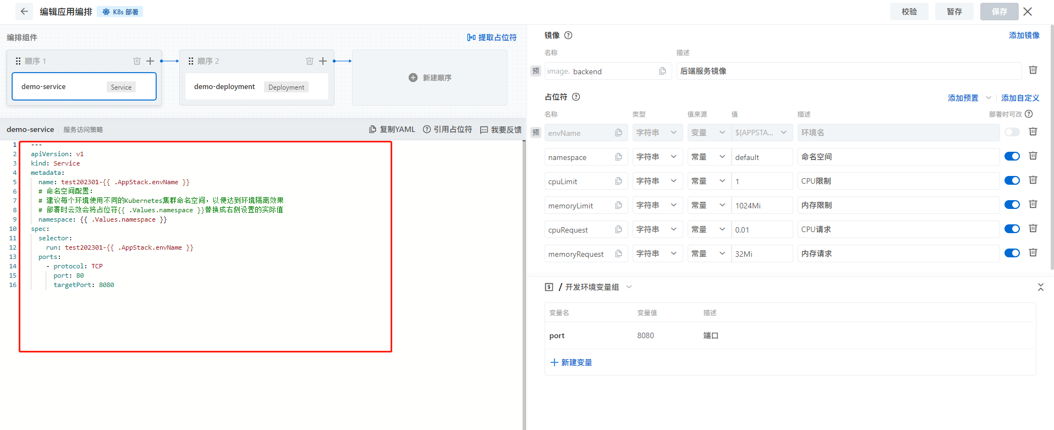Open the help icon next to 镜像
This screenshot has width=1054, height=430.
tap(568, 35)
